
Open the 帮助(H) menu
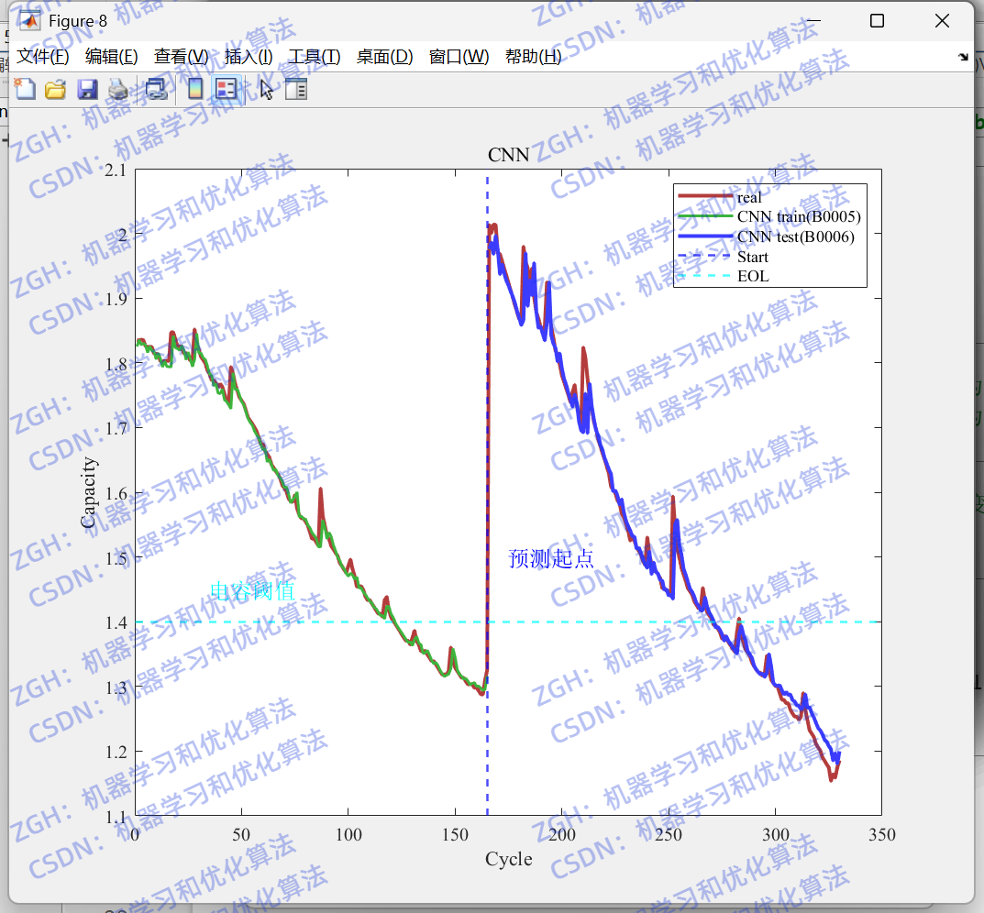[534, 57]
